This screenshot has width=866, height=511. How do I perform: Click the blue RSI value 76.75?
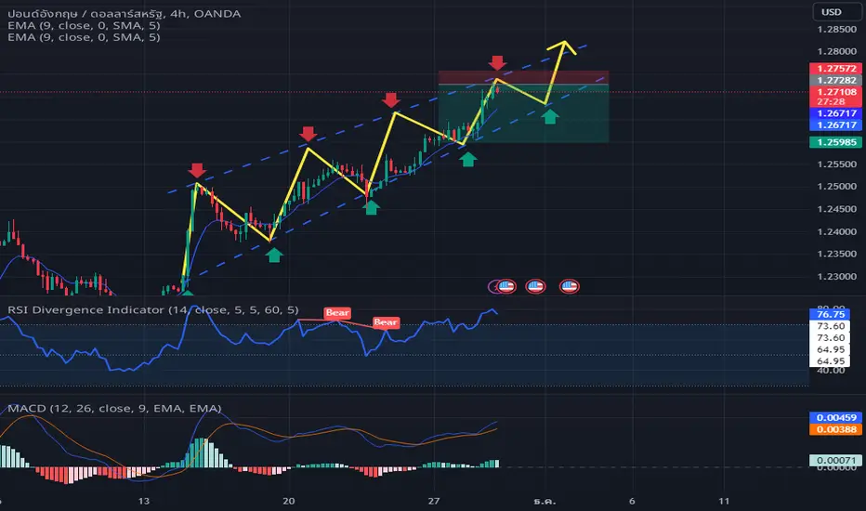(830, 314)
